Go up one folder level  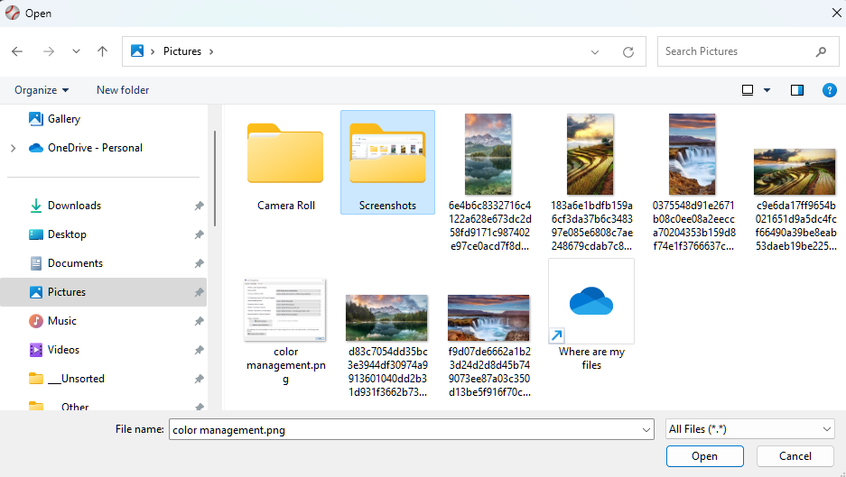[103, 51]
